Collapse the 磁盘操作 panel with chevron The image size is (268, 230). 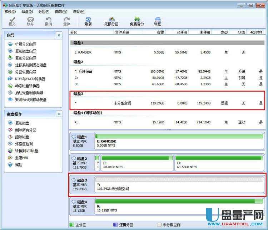click(x=59, y=114)
